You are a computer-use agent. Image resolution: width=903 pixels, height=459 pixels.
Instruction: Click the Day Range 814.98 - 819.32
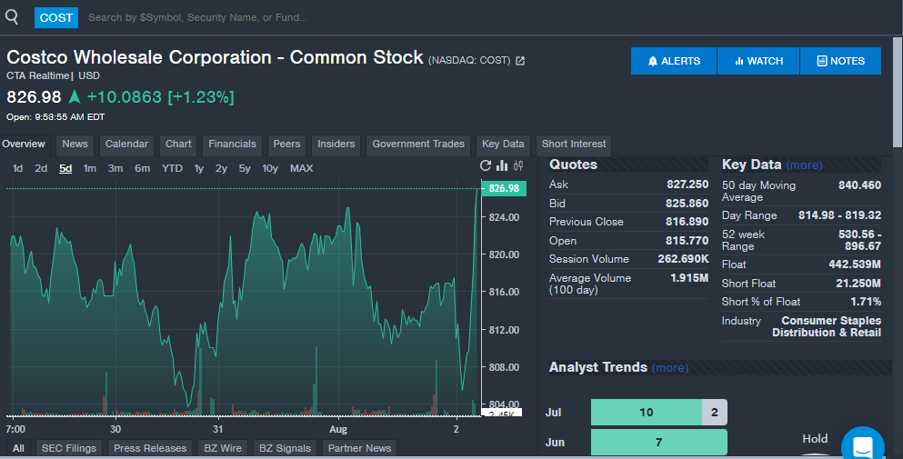(x=839, y=215)
